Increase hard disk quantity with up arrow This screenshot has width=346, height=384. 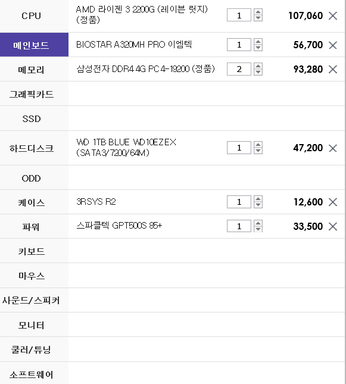coord(258,144)
